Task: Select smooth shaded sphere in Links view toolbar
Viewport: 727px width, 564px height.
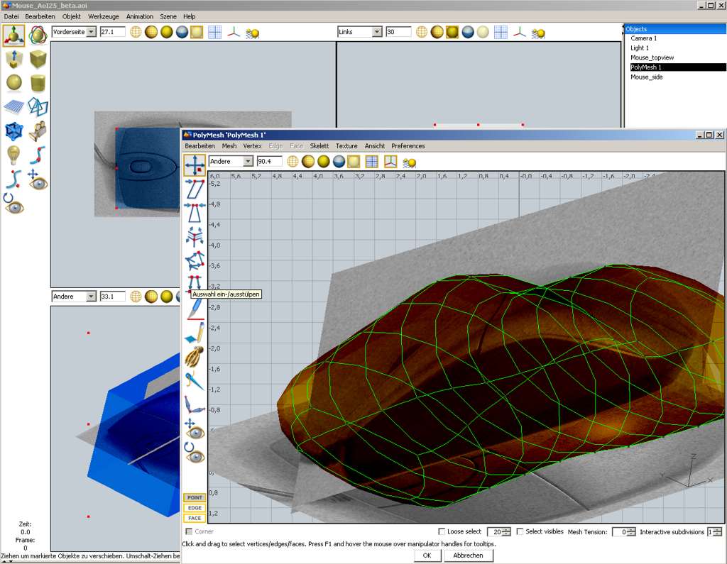Action: click(x=452, y=32)
